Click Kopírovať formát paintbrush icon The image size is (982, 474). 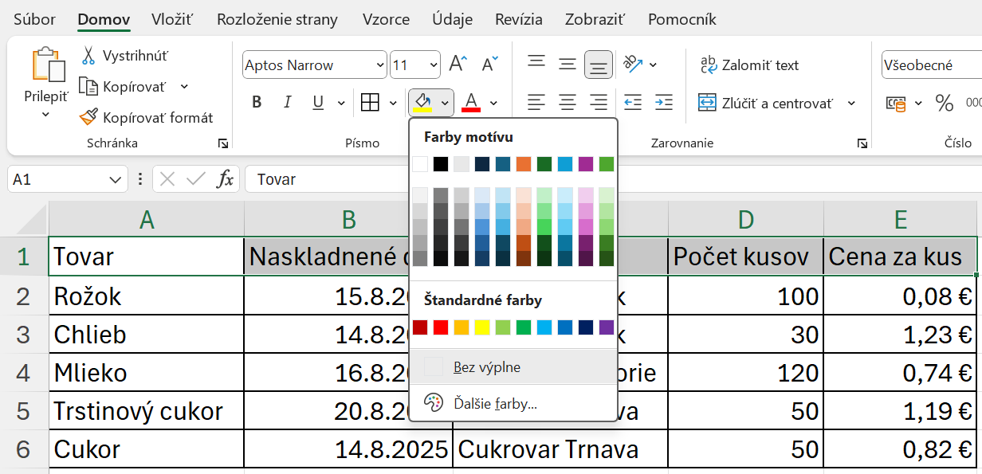(88, 117)
